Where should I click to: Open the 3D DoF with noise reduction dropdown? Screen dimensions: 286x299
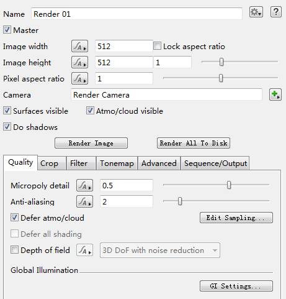point(160,251)
